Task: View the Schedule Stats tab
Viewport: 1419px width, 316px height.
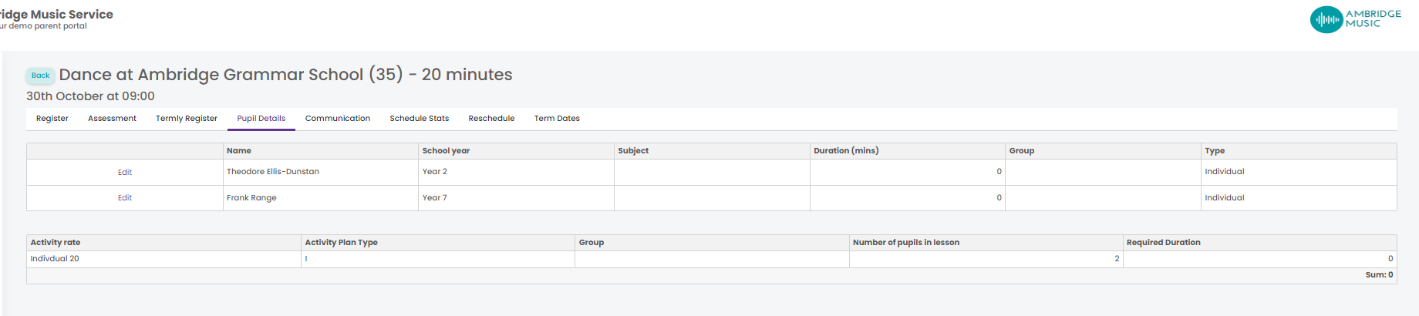Action: [x=420, y=119]
